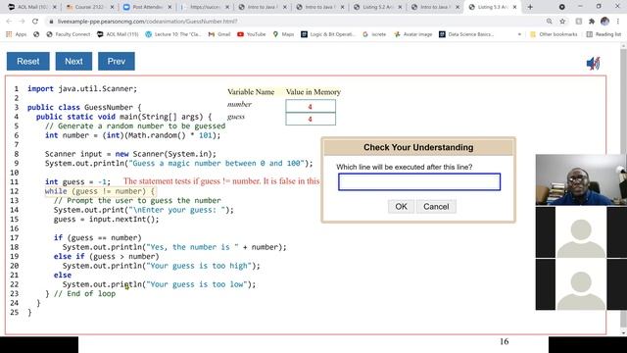Click the number variable value box
This screenshot has width=627, height=353.
pos(311,106)
